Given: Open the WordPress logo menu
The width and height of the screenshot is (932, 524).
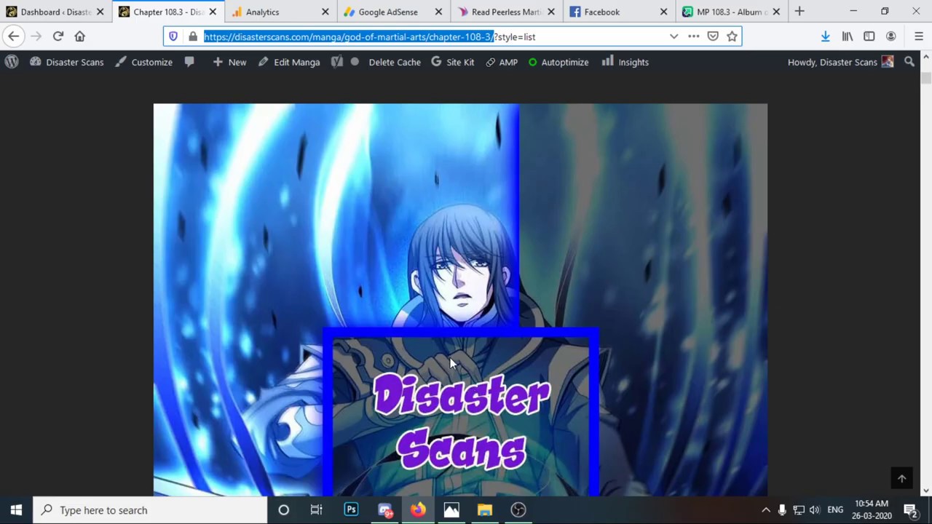Looking at the screenshot, I should tap(12, 62).
